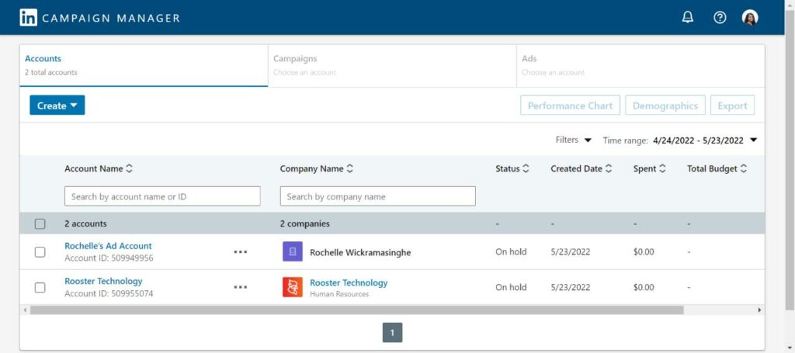This screenshot has width=795, height=353.
Task: Open more options for Rooster Technology account
Action: 241,287
